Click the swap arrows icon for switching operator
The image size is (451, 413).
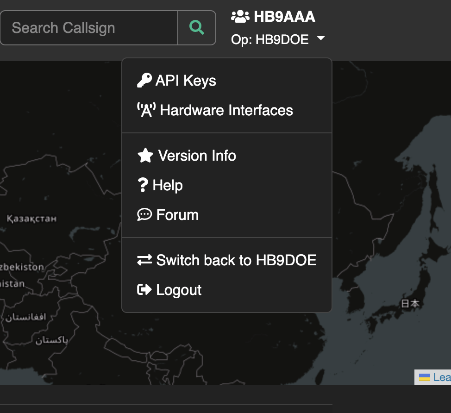point(144,260)
